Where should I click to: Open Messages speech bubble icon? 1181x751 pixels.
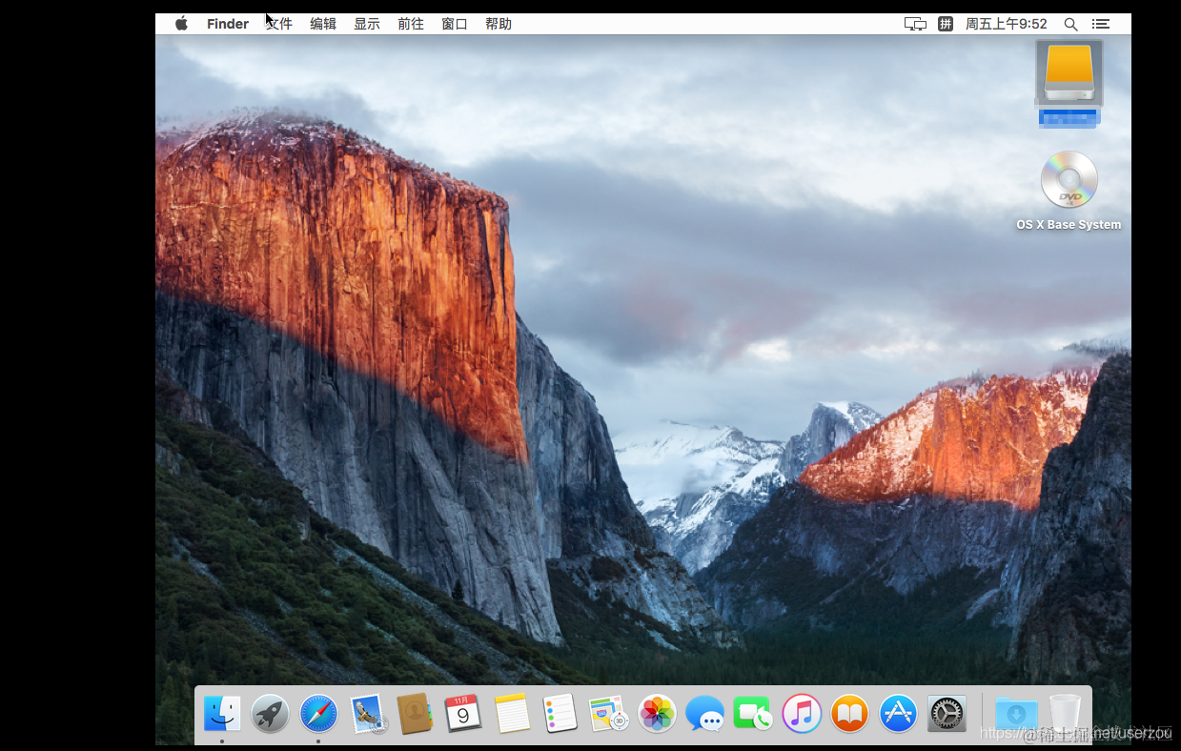pyautogui.click(x=704, y=713)
